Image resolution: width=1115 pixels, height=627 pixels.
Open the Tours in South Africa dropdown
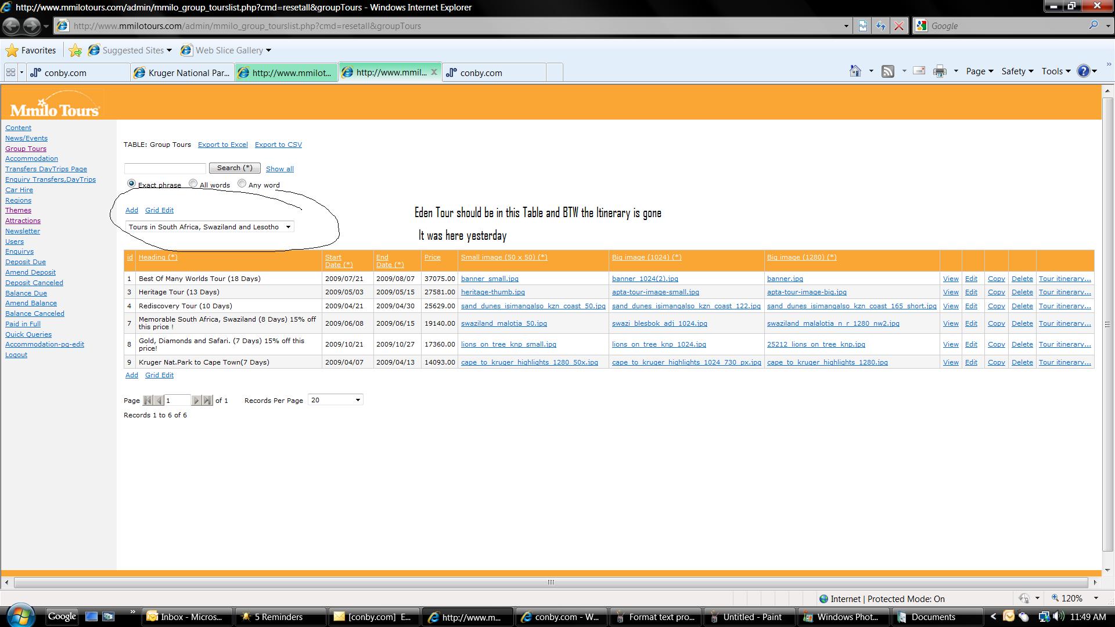(210, 227)
